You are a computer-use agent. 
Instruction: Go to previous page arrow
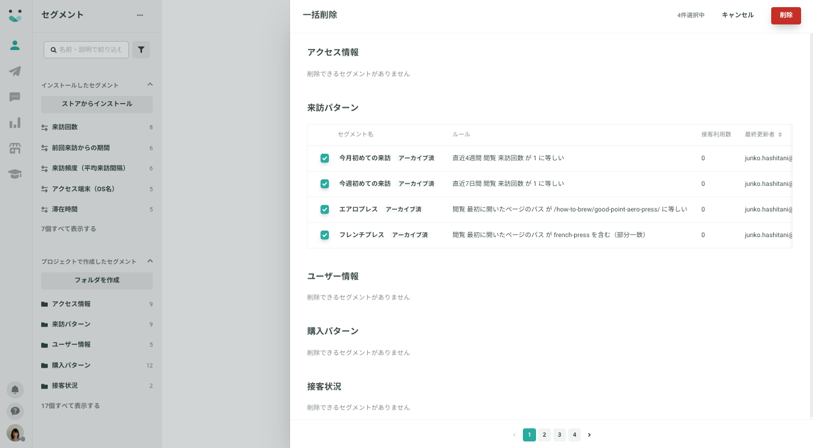[515, 435]
